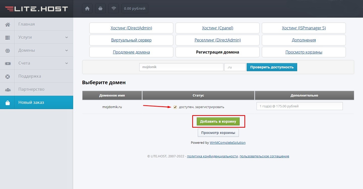Open the Хостинг (DirectAdmin) category
The image size is (363, 189).
[131, 28]
